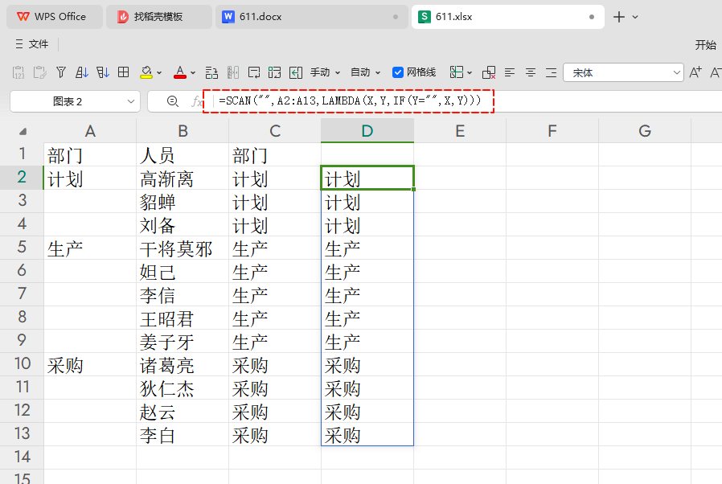
Task: Click the sort ascending icon
Action: pyautogui.click(x=82, y=72)
